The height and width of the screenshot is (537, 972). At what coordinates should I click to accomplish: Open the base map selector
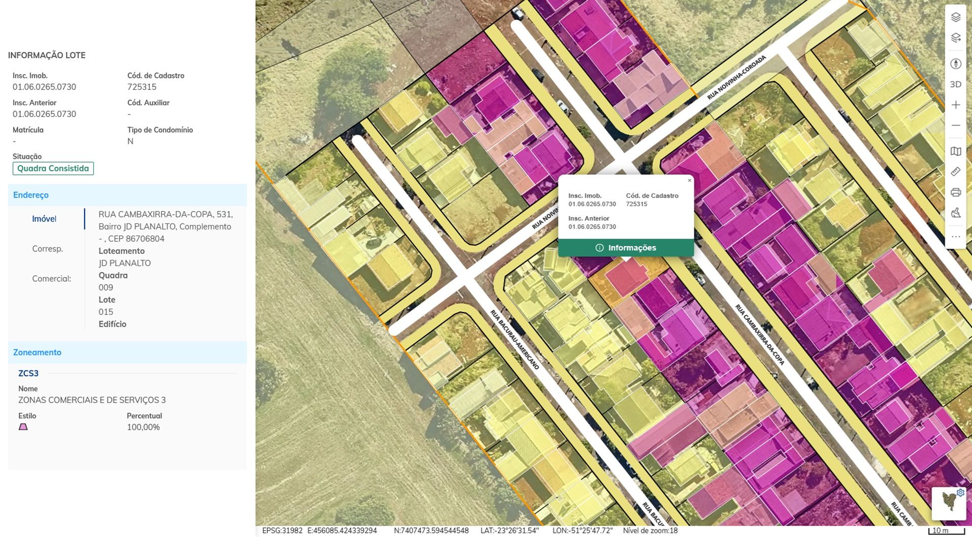click(956, 151)
